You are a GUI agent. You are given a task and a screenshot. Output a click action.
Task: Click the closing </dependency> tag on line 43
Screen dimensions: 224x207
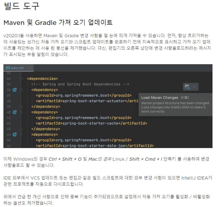tap(46, 129)
